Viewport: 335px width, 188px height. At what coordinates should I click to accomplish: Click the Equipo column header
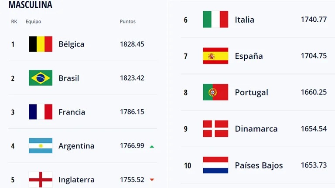click(33, 22)
